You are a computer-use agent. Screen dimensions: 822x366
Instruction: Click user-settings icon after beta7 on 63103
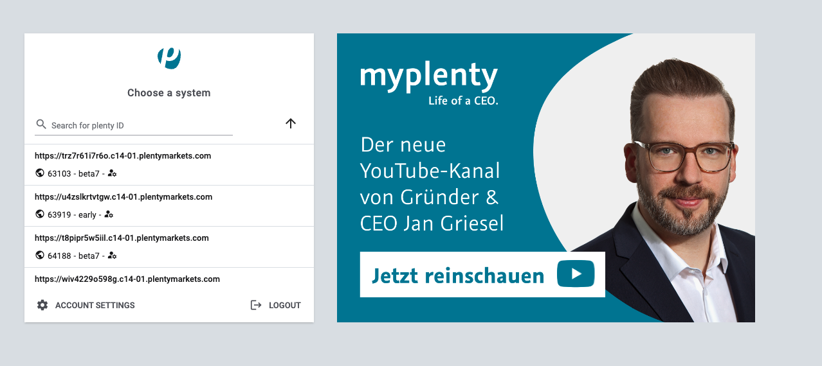[112, 173]
